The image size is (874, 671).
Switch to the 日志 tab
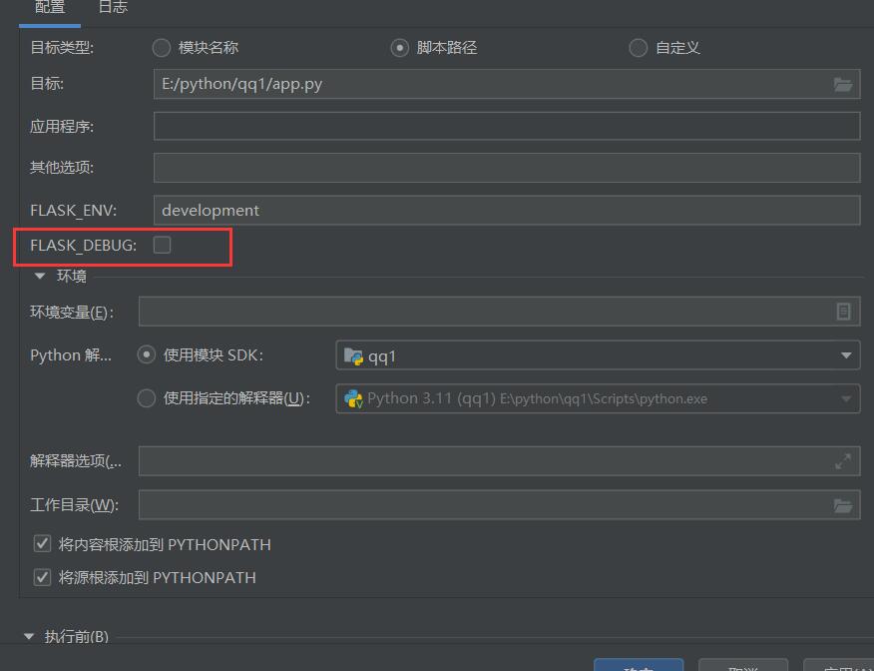[112, 8]
